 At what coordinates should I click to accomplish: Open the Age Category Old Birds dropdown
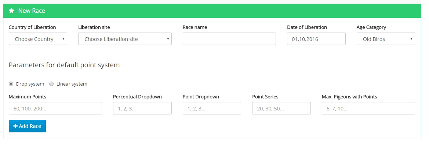[385, 39]
